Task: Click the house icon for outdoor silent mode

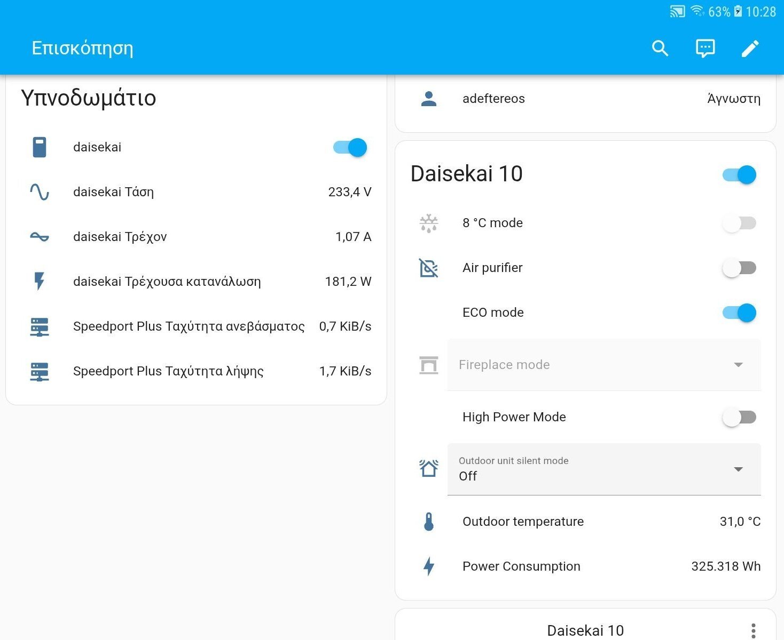Action: coord(429,468)
